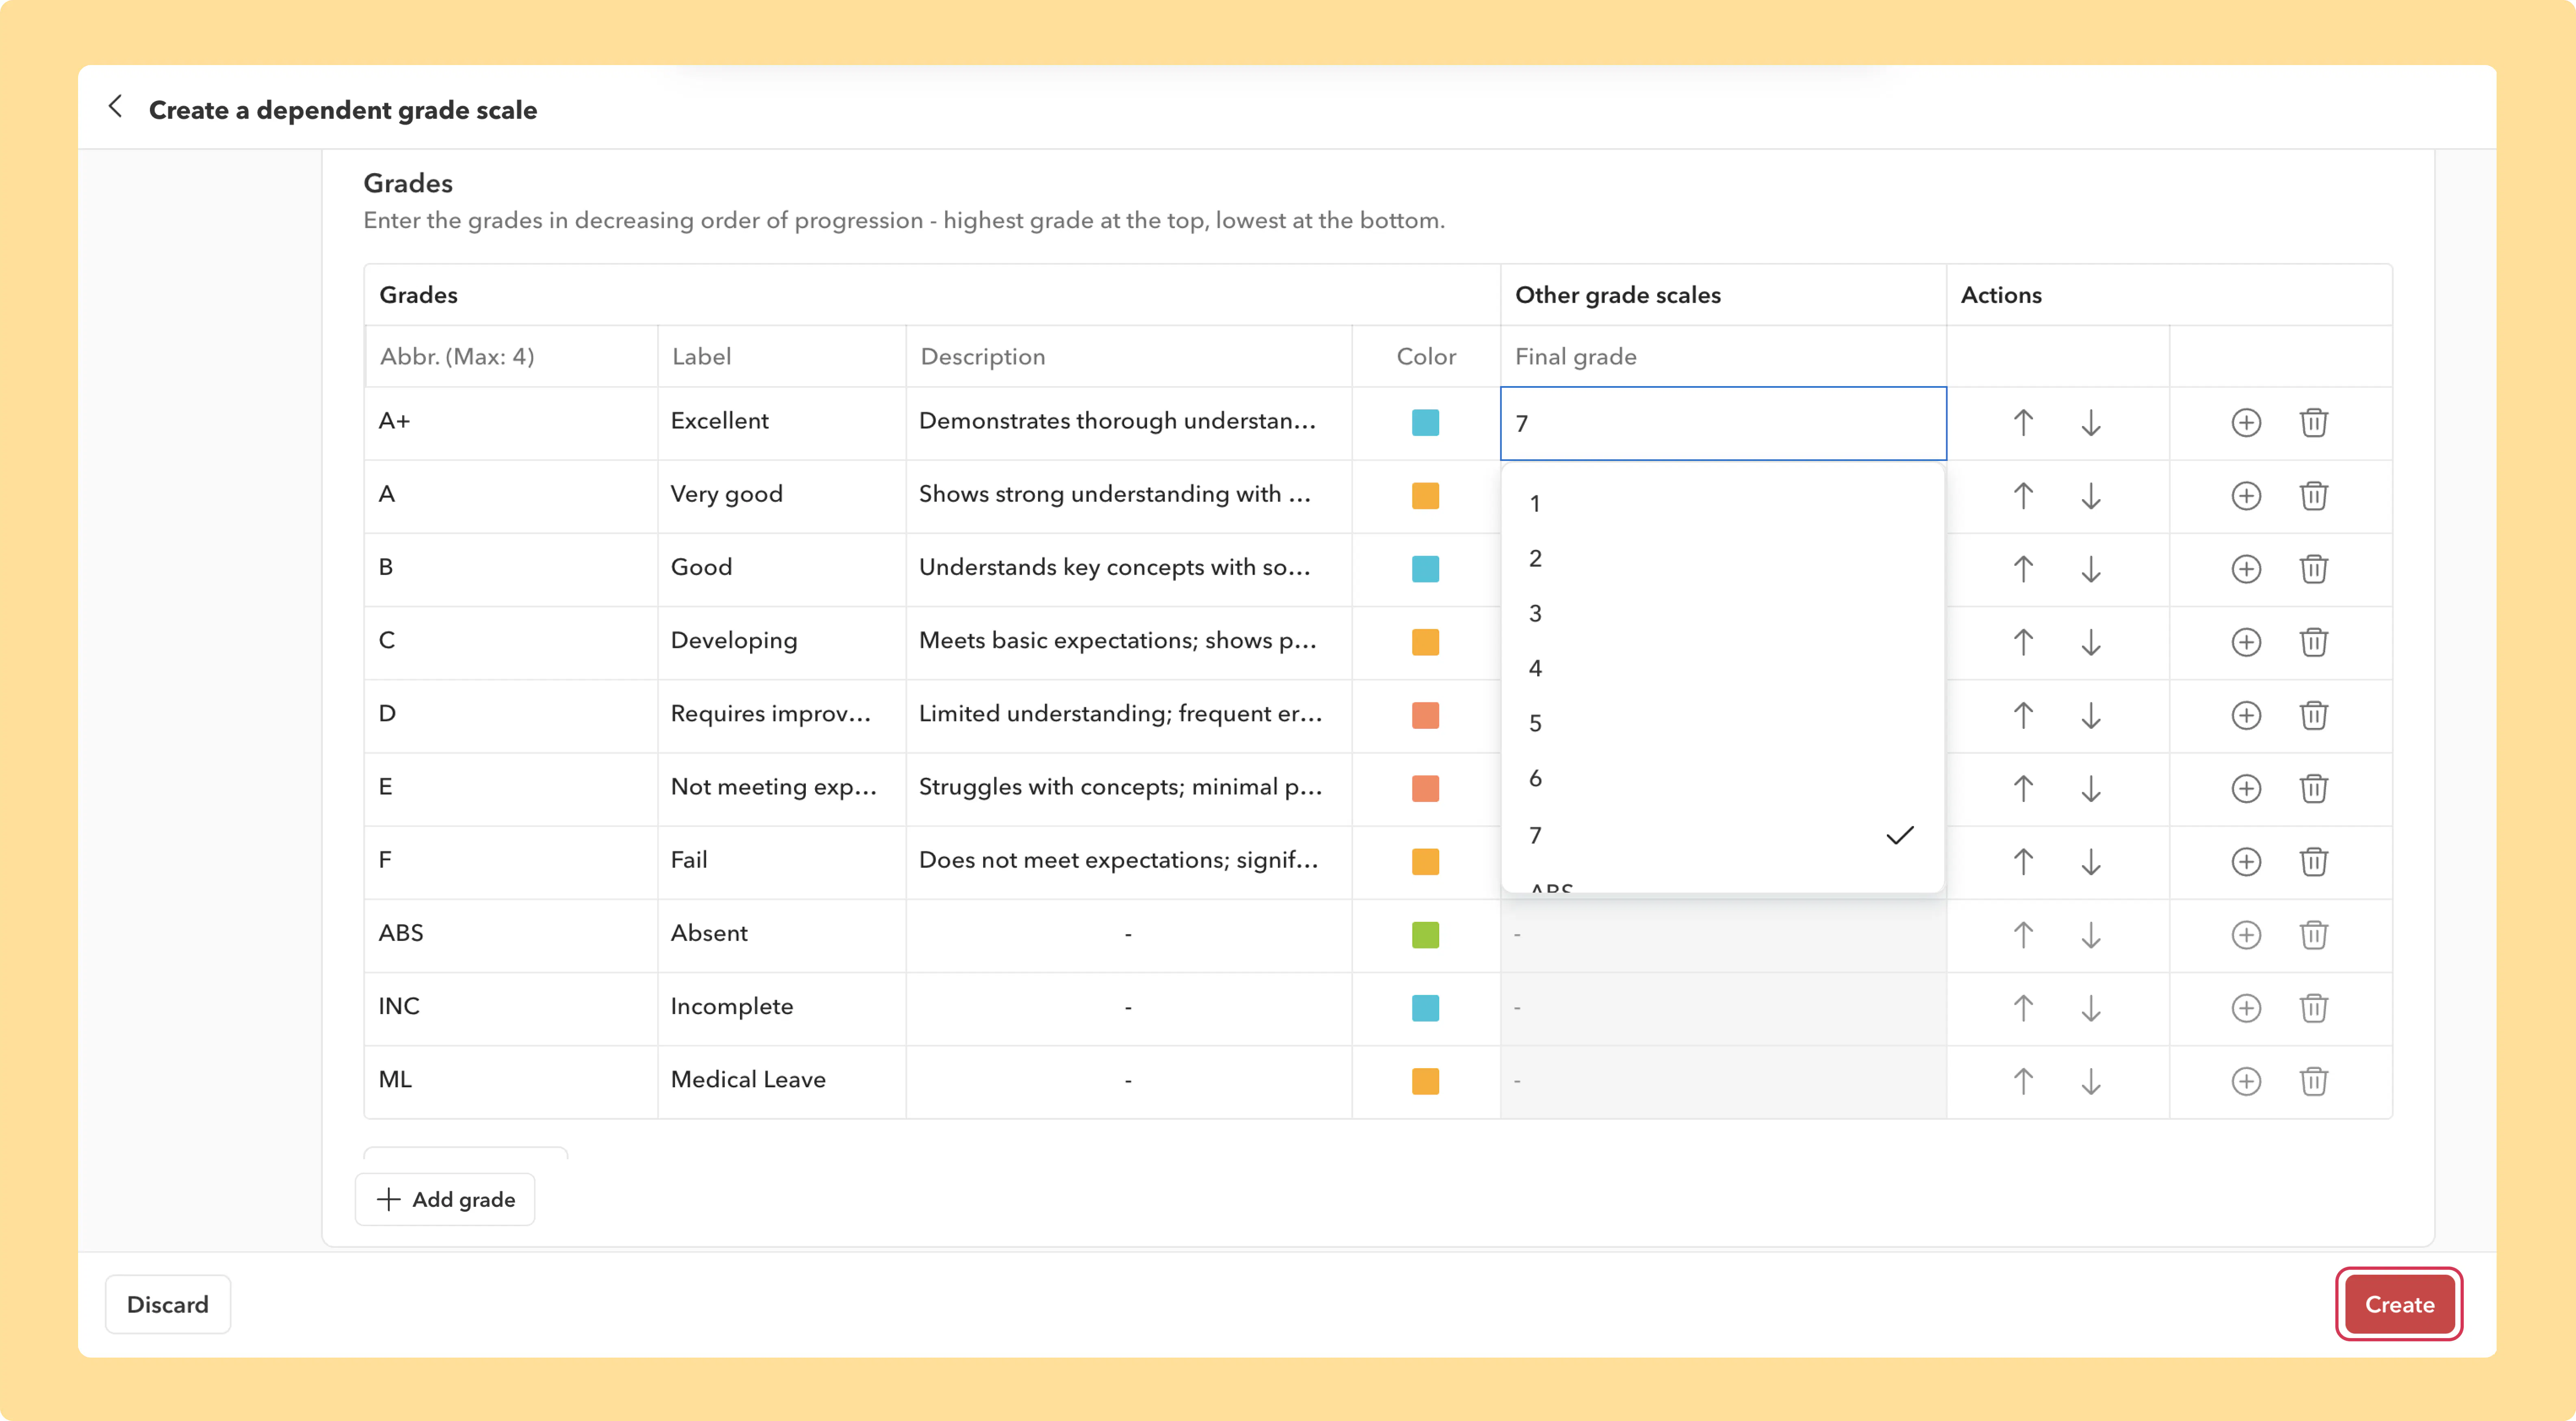Open the Requires improvement color swatch

click(1425, 715)
